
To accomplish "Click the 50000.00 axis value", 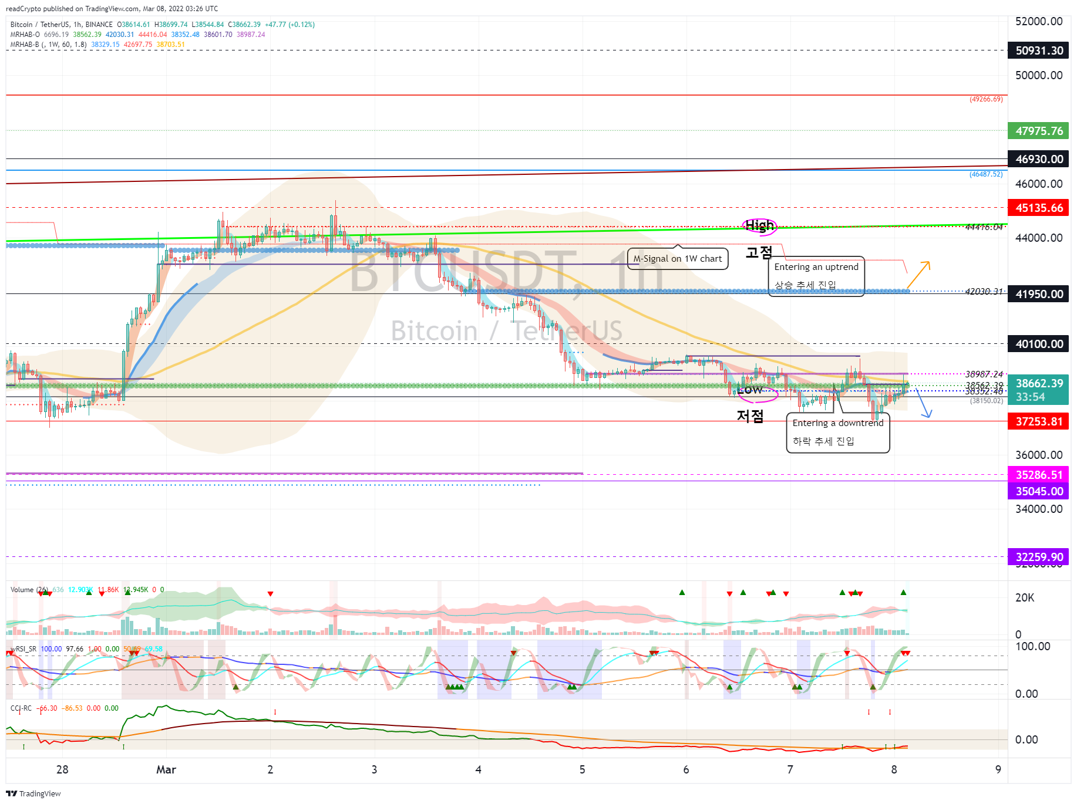I will (1039, 75).
